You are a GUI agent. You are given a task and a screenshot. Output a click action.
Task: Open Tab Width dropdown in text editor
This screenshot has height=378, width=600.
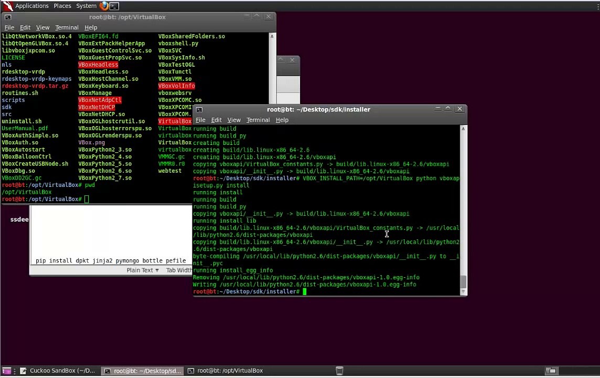tap(179, 270)
